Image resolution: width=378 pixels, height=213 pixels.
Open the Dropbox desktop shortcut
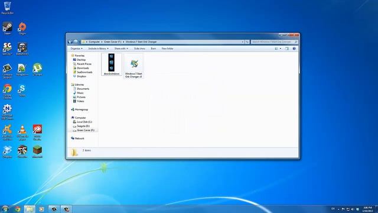tap(7, 151)
